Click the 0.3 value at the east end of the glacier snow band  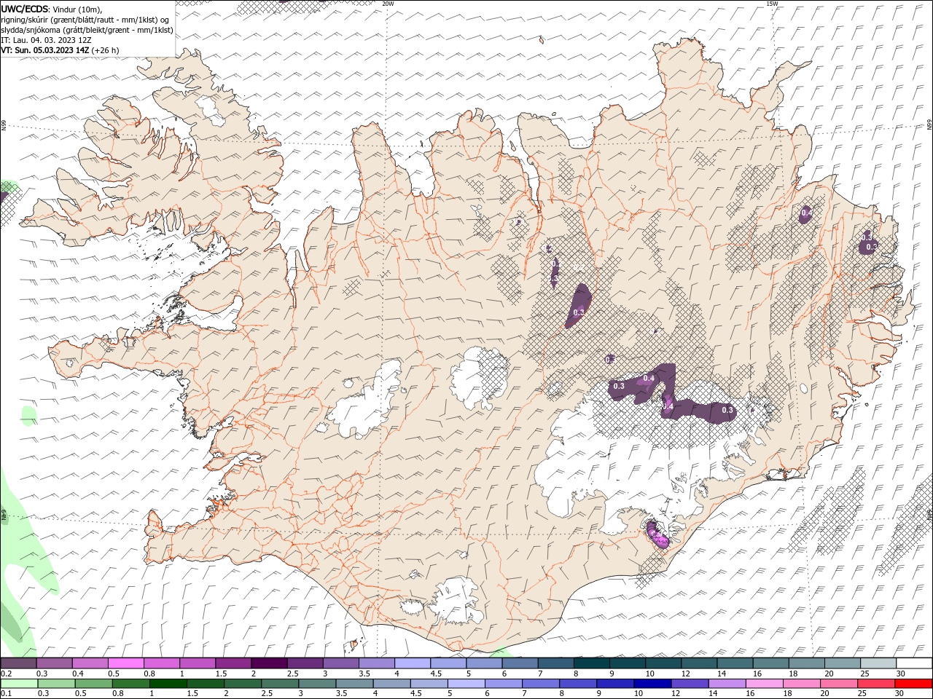727,411
